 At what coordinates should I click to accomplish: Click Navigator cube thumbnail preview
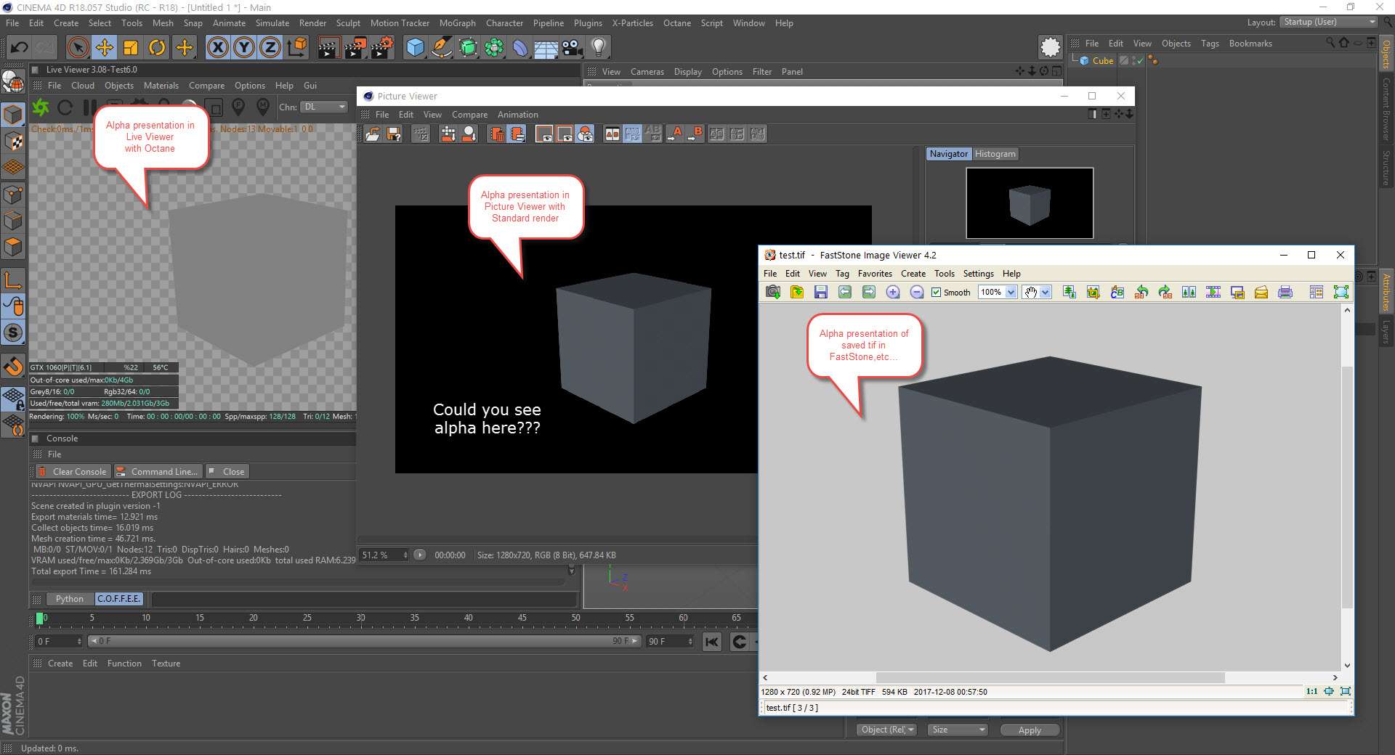click(x=1030, y=203)
